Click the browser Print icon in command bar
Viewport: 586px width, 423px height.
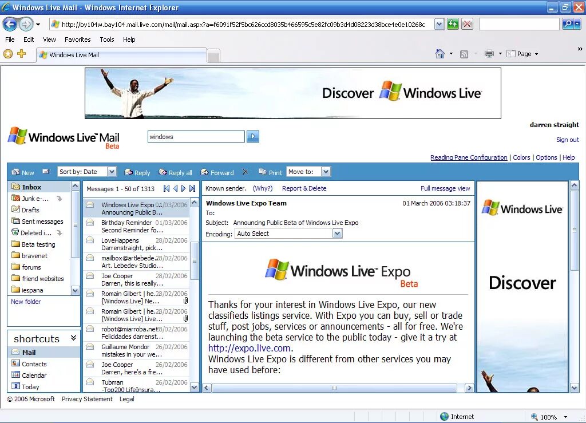489,54
